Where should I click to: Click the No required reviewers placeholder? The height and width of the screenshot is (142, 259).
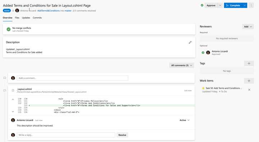click(x=227, y=39)
